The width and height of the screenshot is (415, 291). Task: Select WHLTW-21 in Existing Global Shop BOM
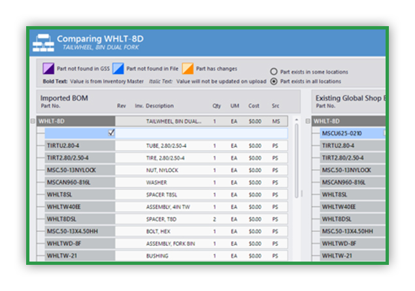pos(352,256)
